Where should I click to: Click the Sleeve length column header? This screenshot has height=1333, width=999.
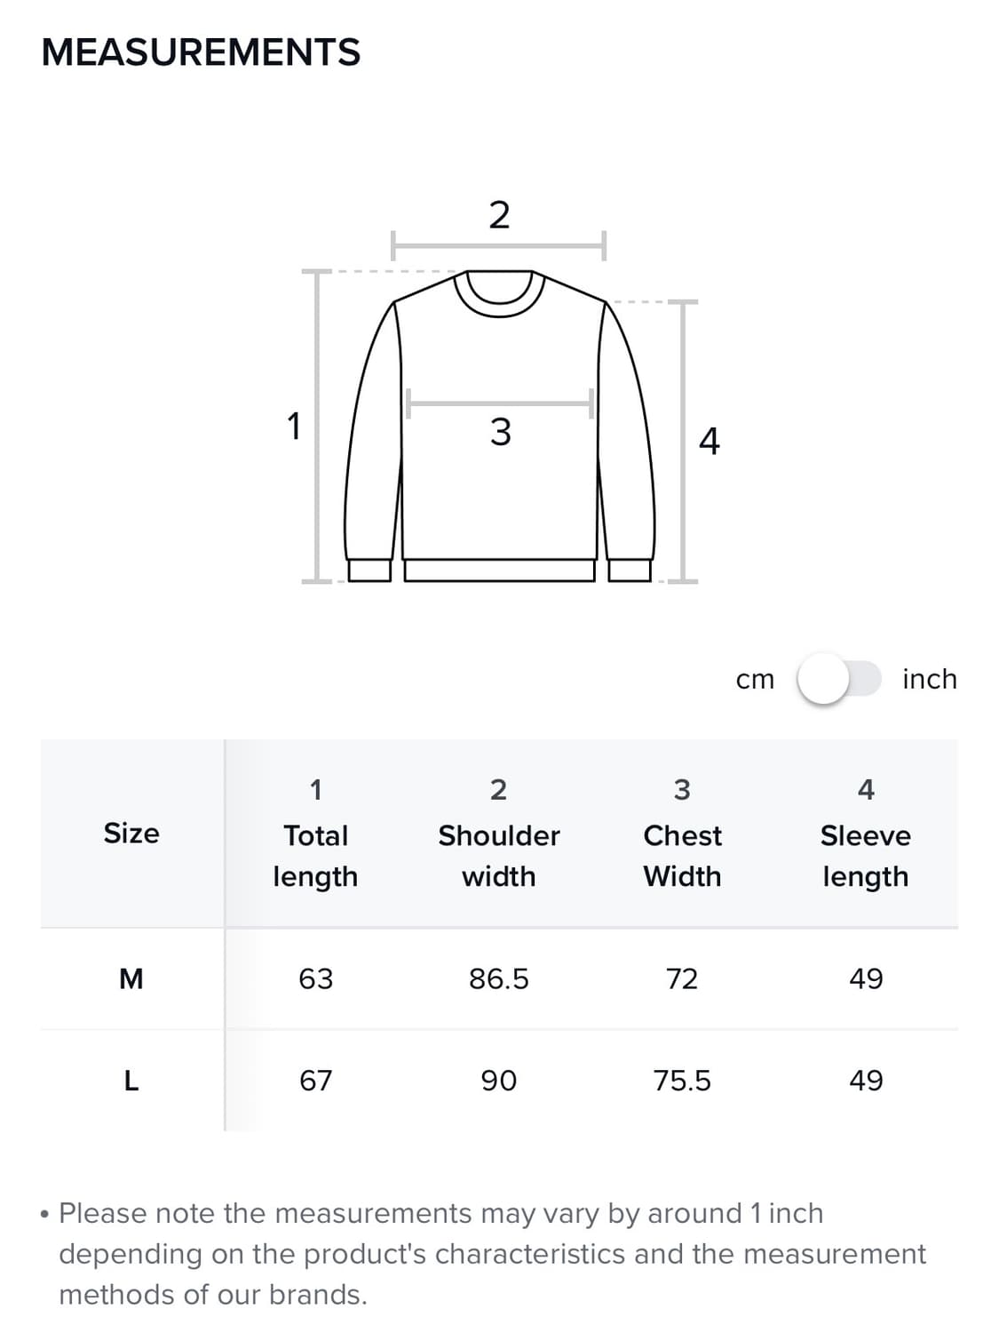pos(866,834)
